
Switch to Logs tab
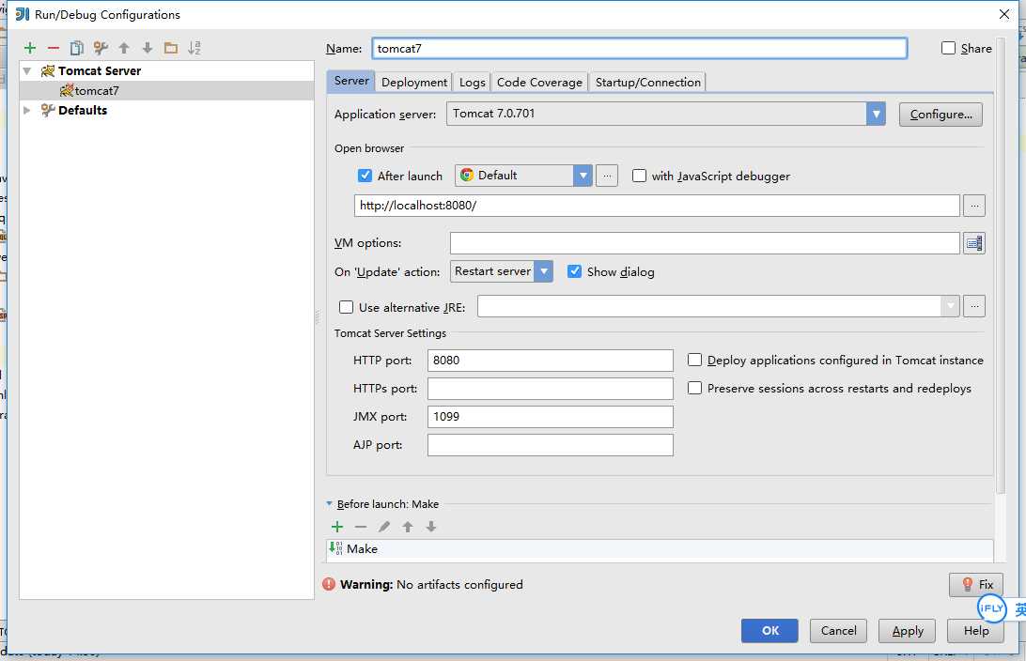tap(472, 82)
